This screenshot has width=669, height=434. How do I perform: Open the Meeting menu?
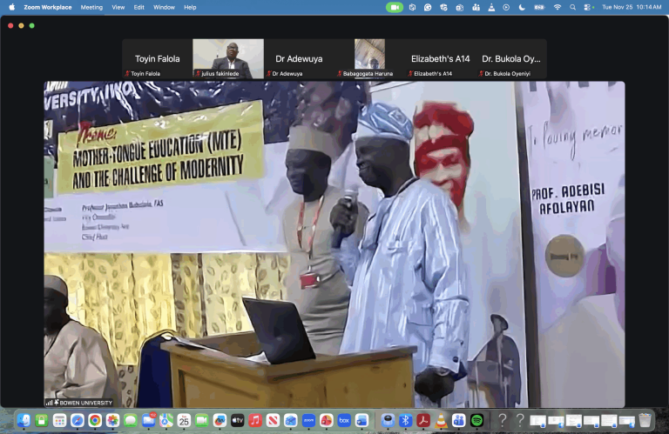tap(91, 7)
